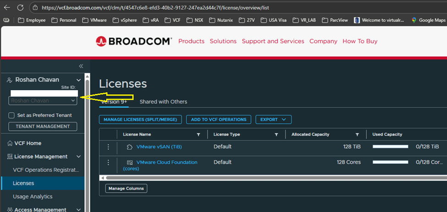Open the Roshan Chavan tenant dropdown
Image resolution: width=447 pixels, height=212 pixels.
tap(43, 100)
